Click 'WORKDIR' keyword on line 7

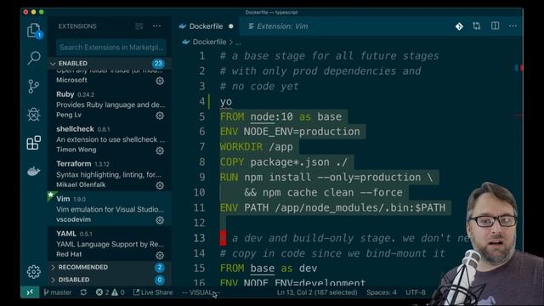pos(241,147)
